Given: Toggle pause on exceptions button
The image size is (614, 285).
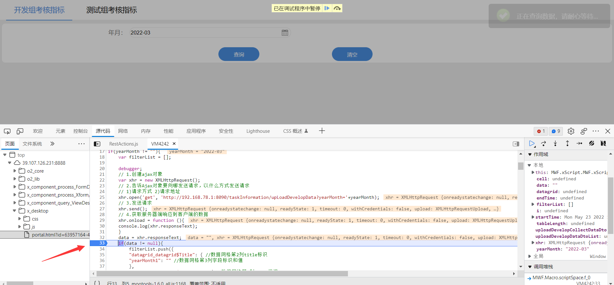Looking at the screenshot, I should 603,144.
